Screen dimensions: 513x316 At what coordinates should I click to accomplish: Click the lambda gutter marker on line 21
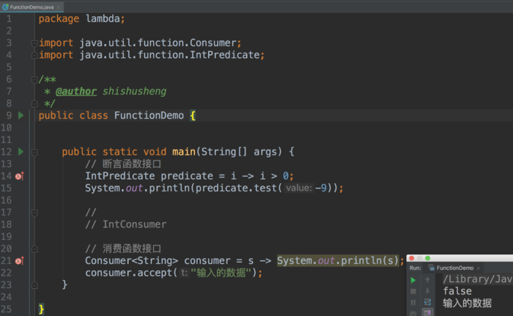click(x=20, y=260)
